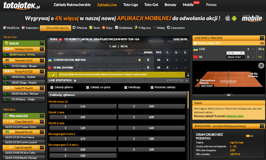Collapse the Piłka nożna (16) section
The height and width of the screenshot is (160, 266).
tap(42, 116)
